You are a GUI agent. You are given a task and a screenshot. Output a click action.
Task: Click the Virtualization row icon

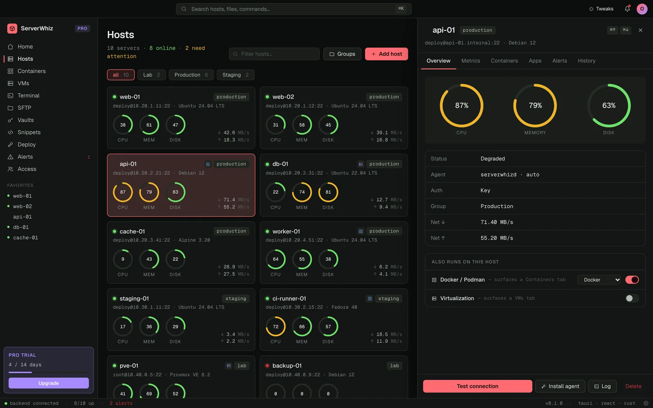pos(434,298)
